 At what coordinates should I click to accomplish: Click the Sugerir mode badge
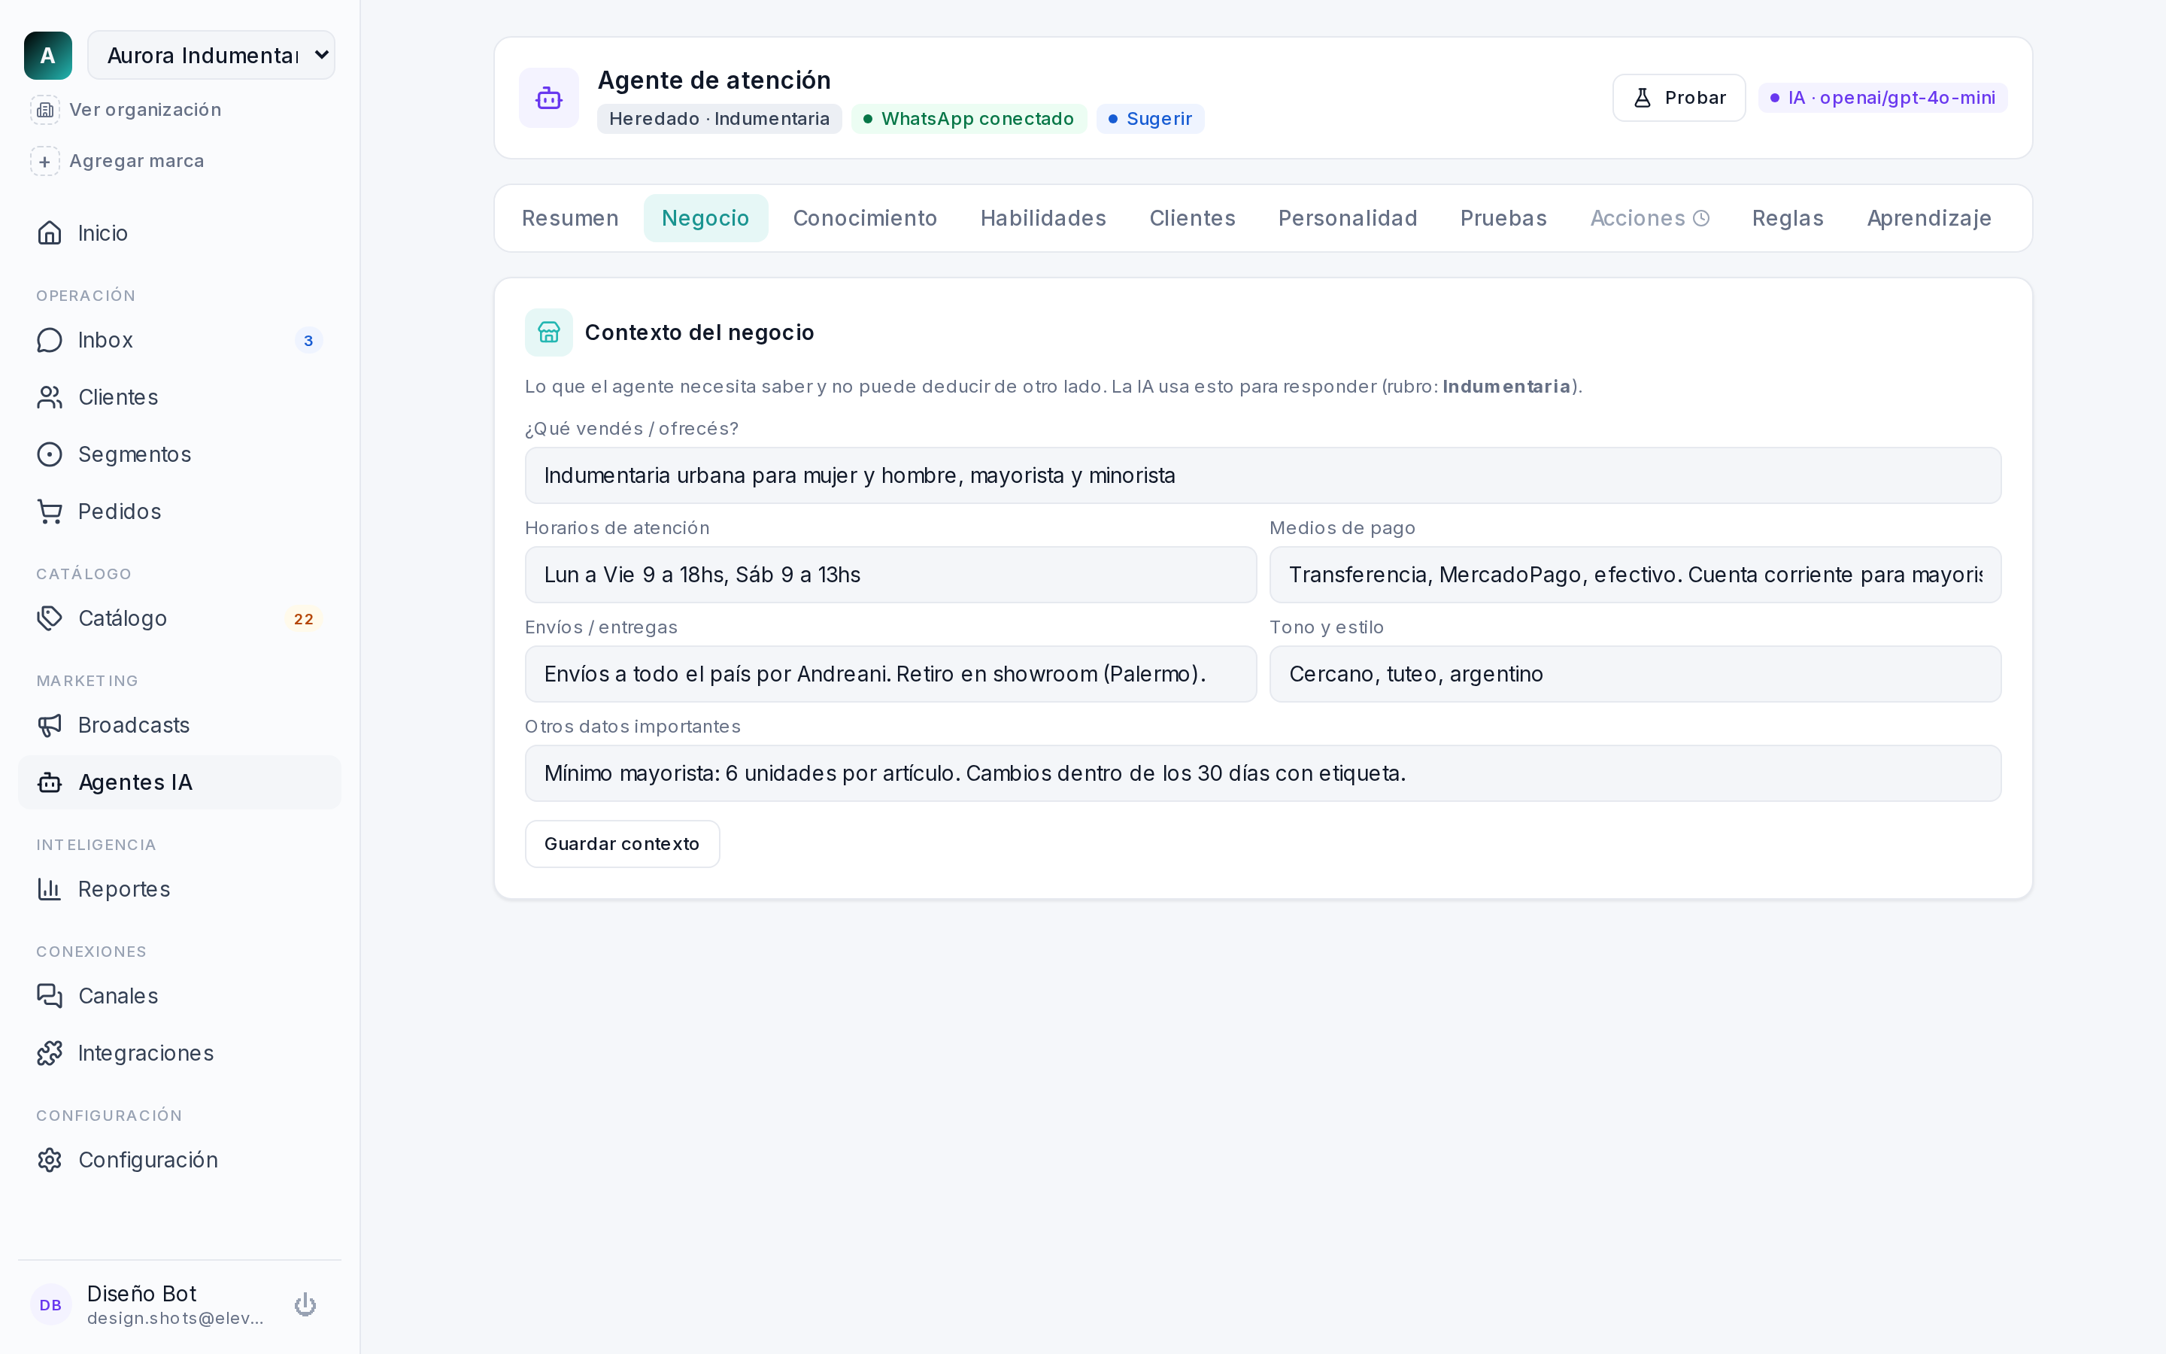(1150, 119)
